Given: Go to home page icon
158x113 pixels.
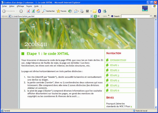Looking at the screenshot, I should pos(38,11).
